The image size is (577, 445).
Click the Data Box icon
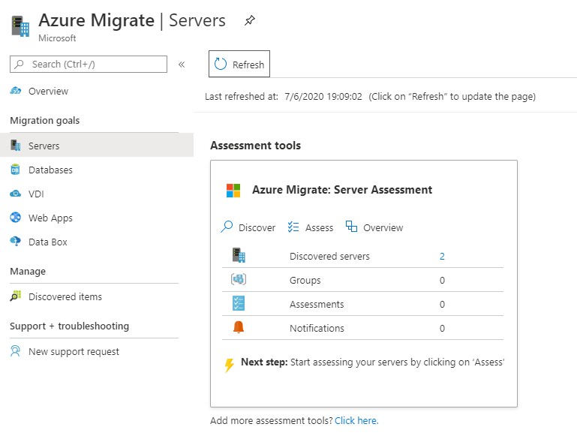(x=16, y=242)
